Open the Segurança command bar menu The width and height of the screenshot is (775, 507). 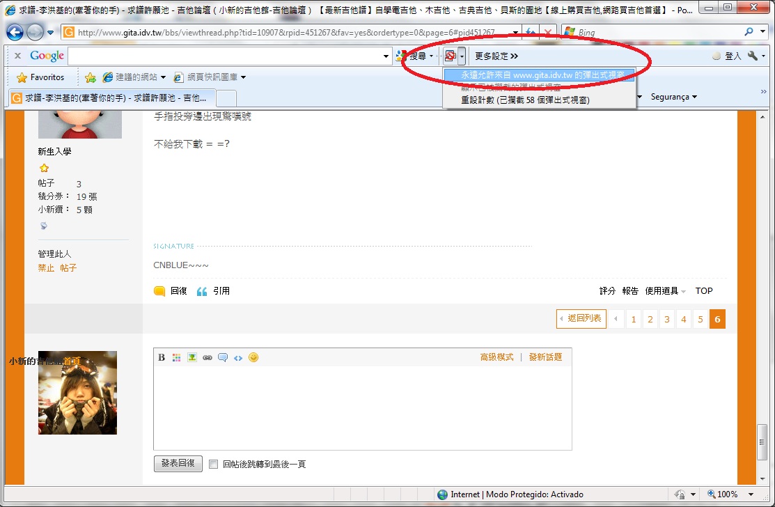click(673, 97)
